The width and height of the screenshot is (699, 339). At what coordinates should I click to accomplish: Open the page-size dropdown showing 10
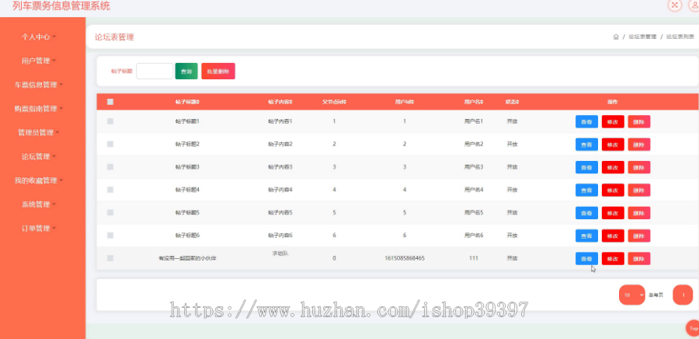coord(631,295)
